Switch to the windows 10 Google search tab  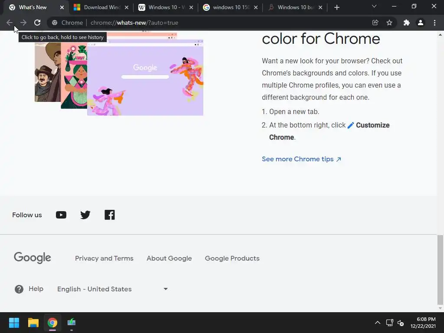tap(226, 7)
